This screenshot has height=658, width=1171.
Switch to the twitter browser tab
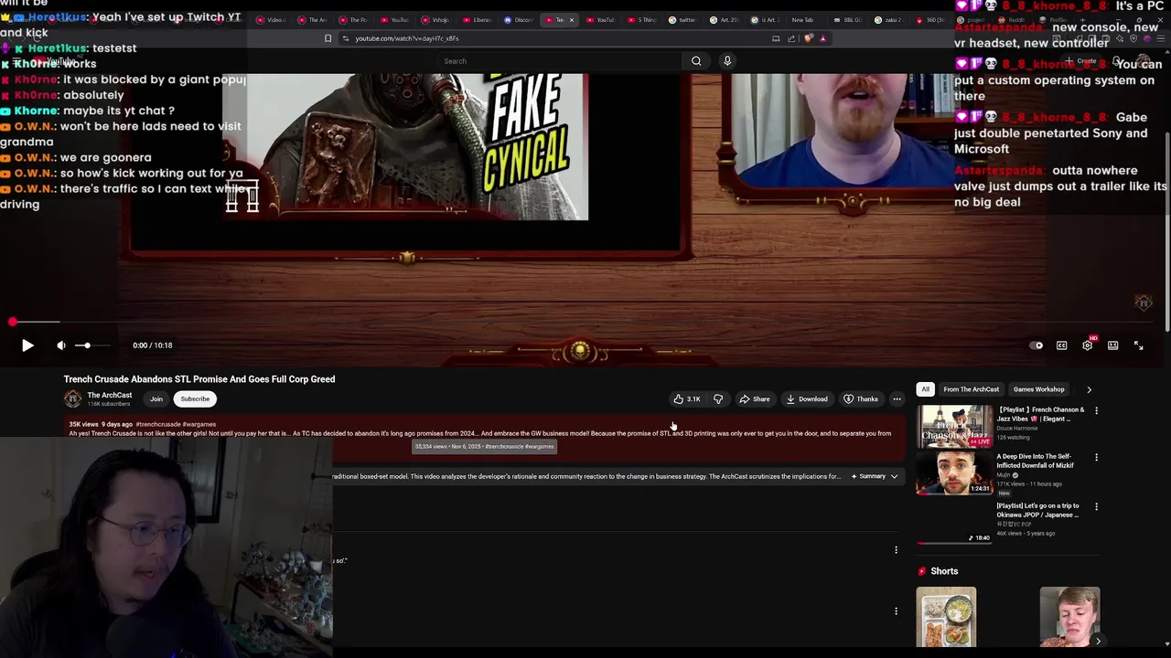point(682,19)
